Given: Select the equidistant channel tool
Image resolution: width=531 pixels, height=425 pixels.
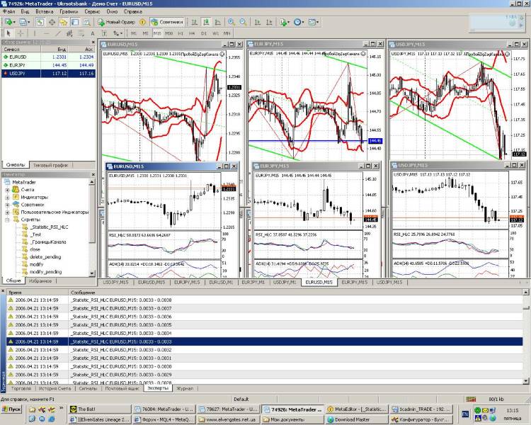Looking at the screenshot, I should pos(69,33).
